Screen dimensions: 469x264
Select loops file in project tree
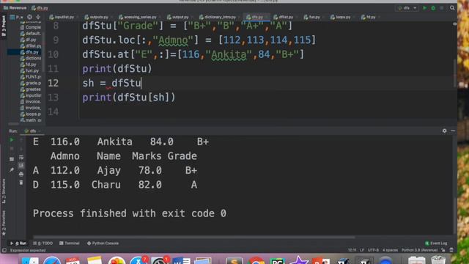pos(31,114)
